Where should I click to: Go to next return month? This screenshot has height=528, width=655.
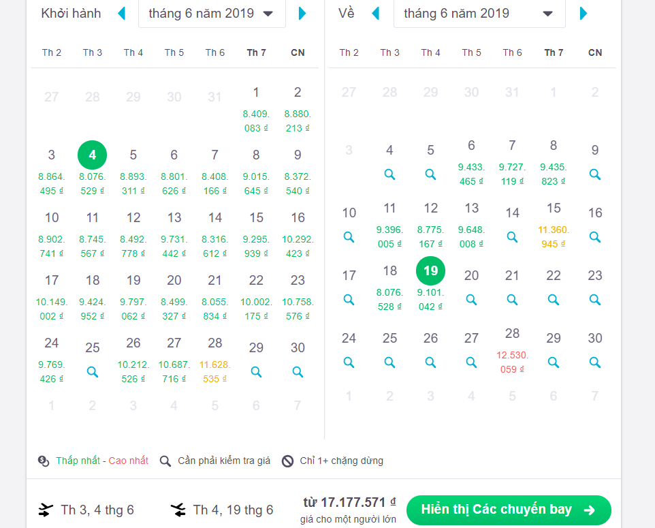coord(584,14)
